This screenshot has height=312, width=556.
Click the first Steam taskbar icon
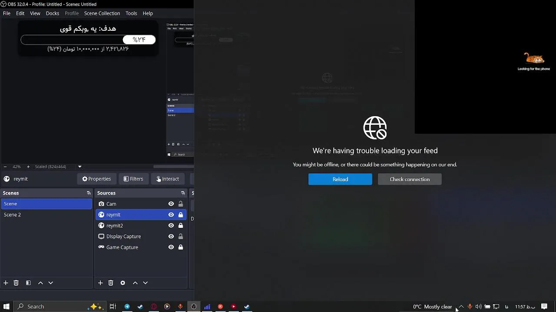click(x=140, y=307)
